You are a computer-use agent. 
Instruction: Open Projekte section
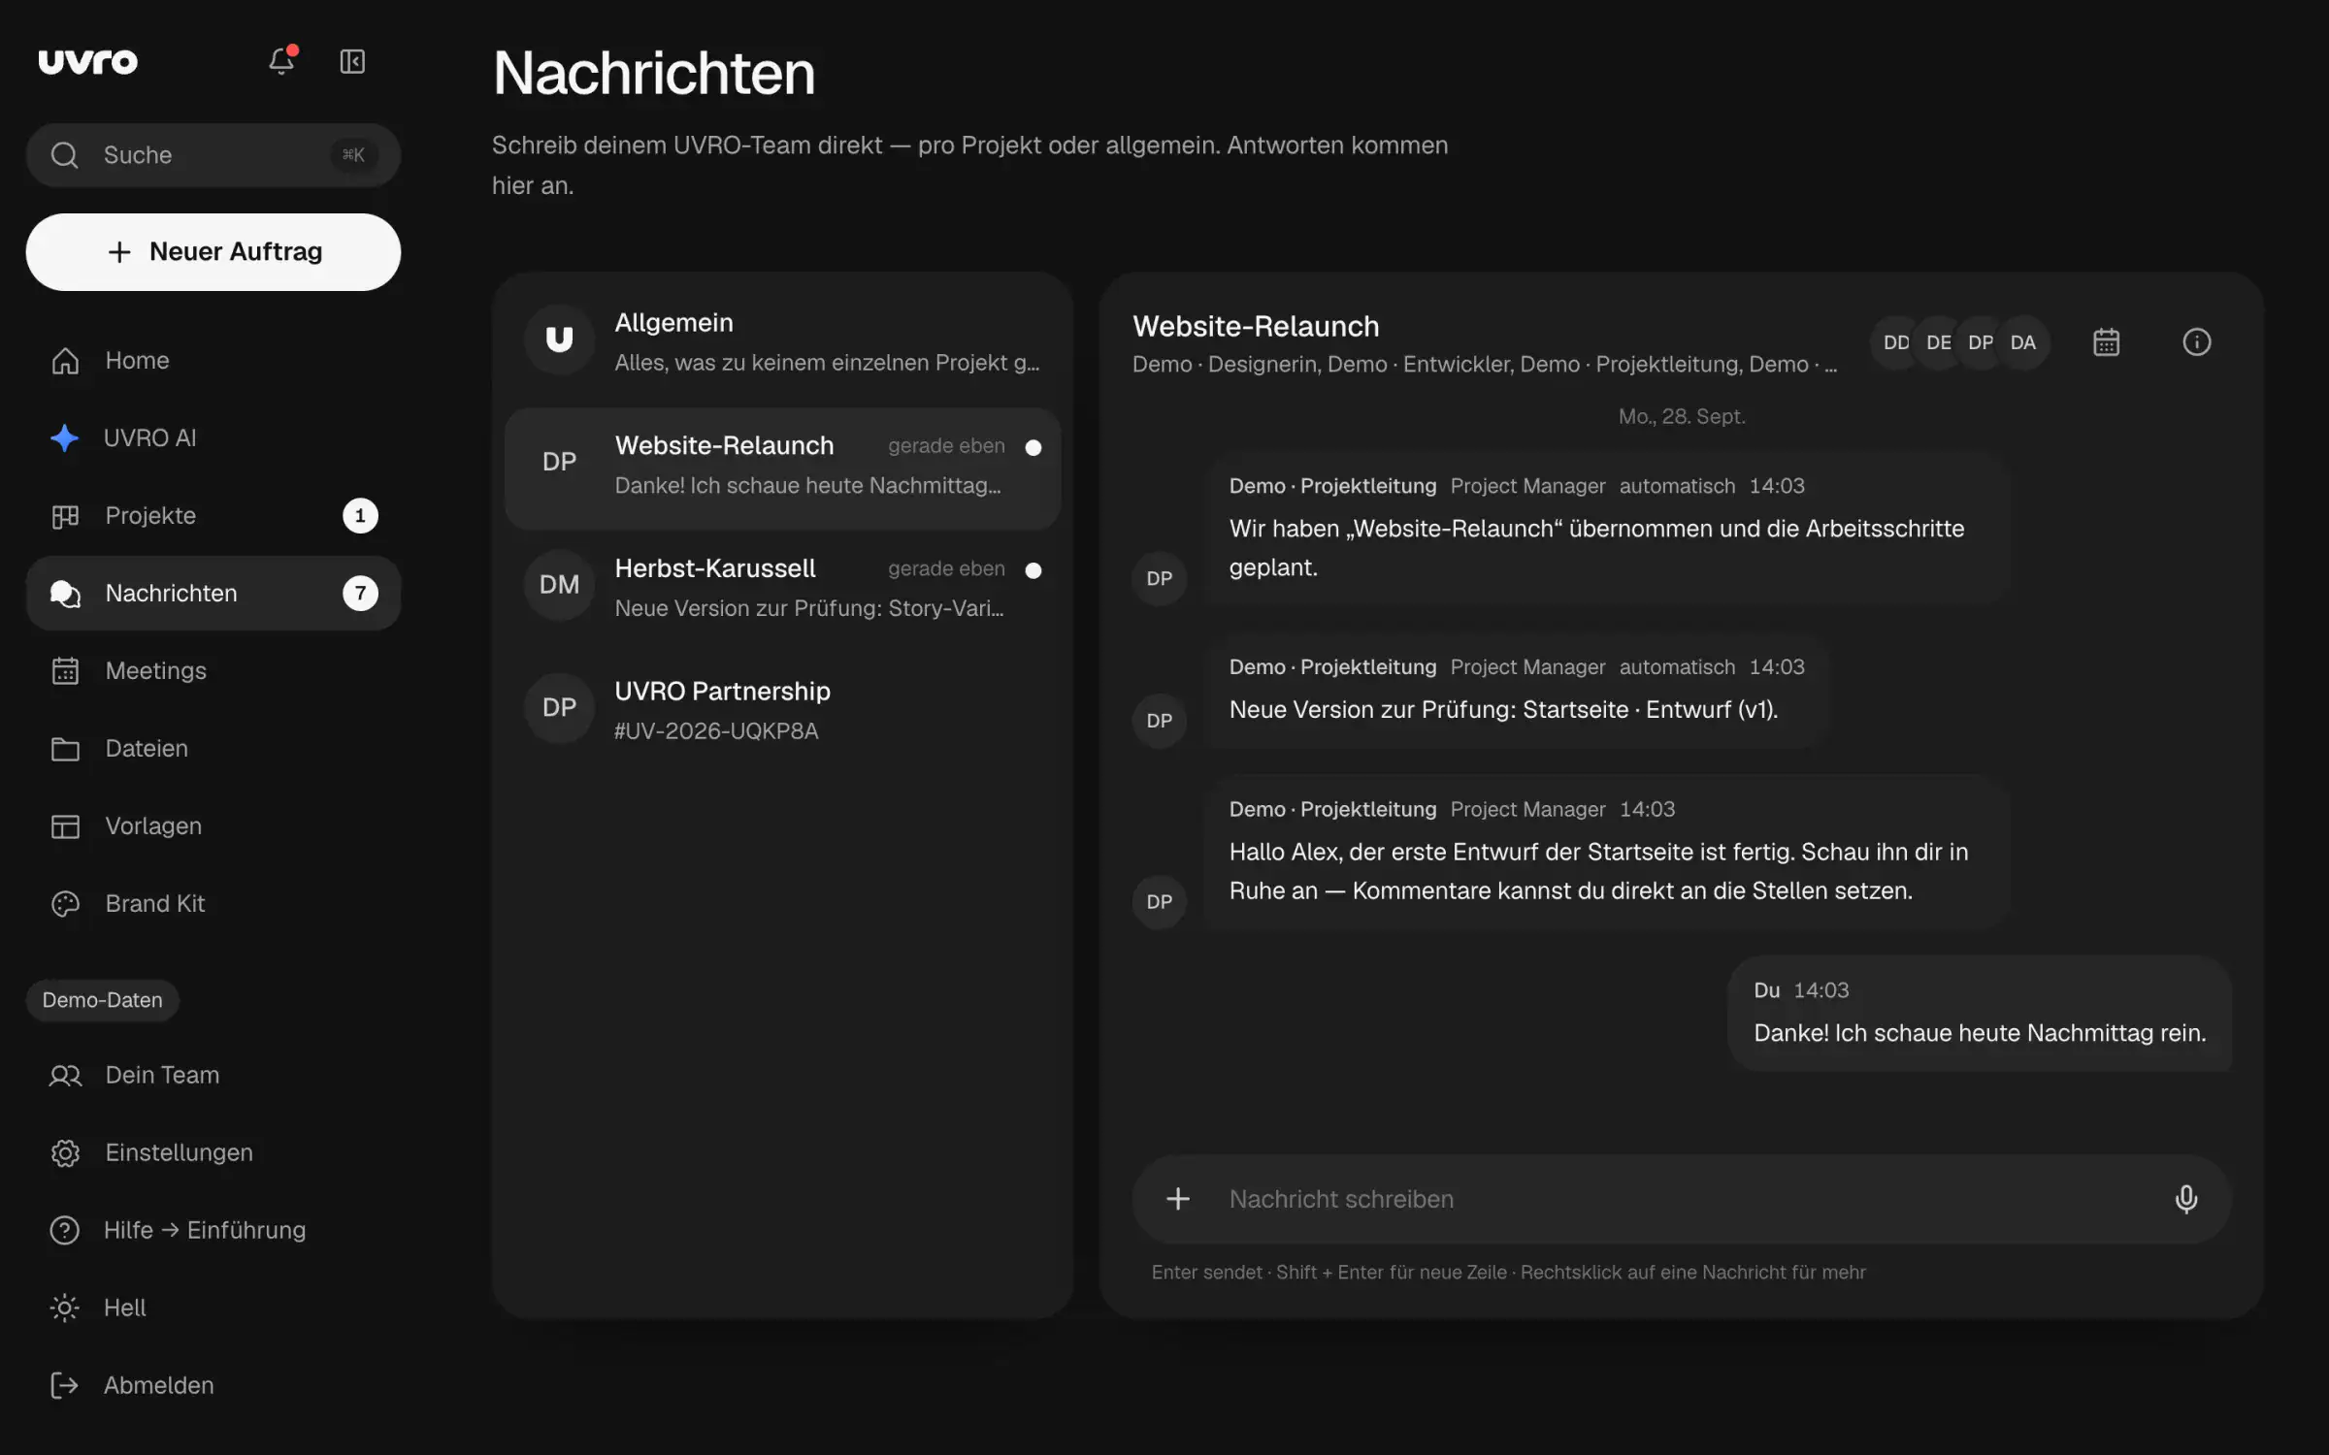[x=213, y=516]
